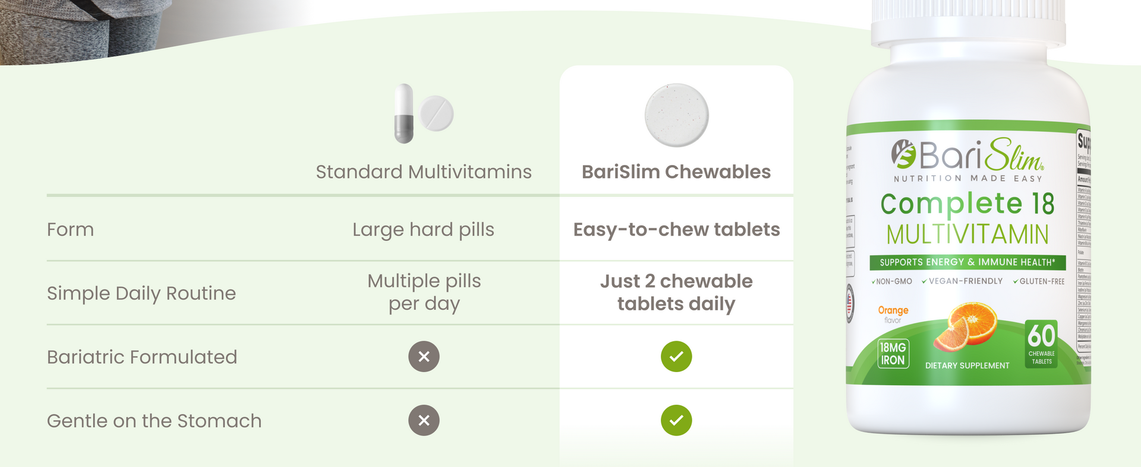This screenshot has width=1141, height=467.
Task: Click the 18MG IRON badge
Action: pyautogui.click(x=893, y=354)
